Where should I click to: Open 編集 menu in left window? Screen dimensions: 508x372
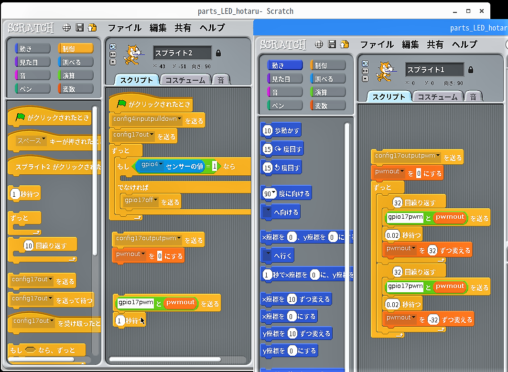pos(158,28)
